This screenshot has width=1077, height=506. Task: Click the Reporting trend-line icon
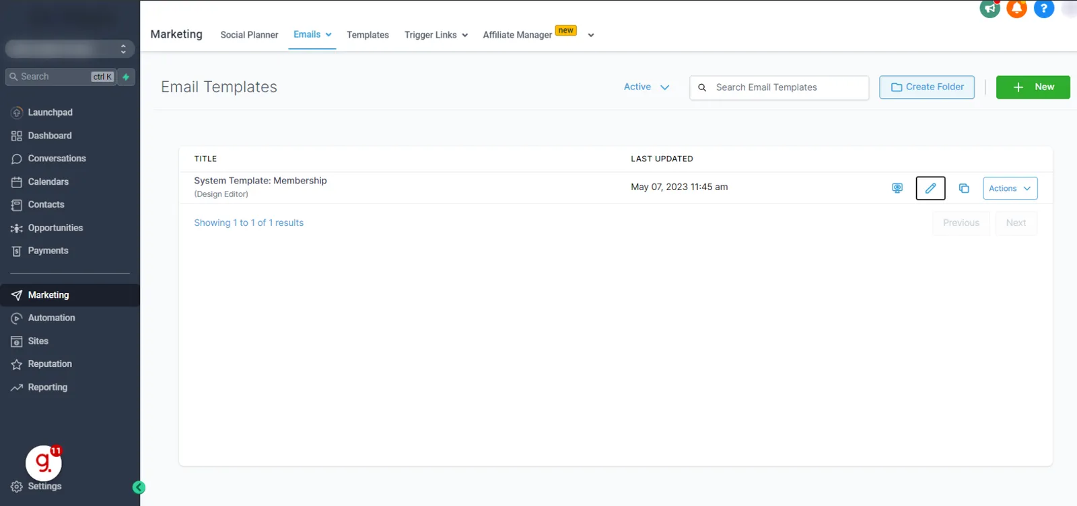point(17,388)
